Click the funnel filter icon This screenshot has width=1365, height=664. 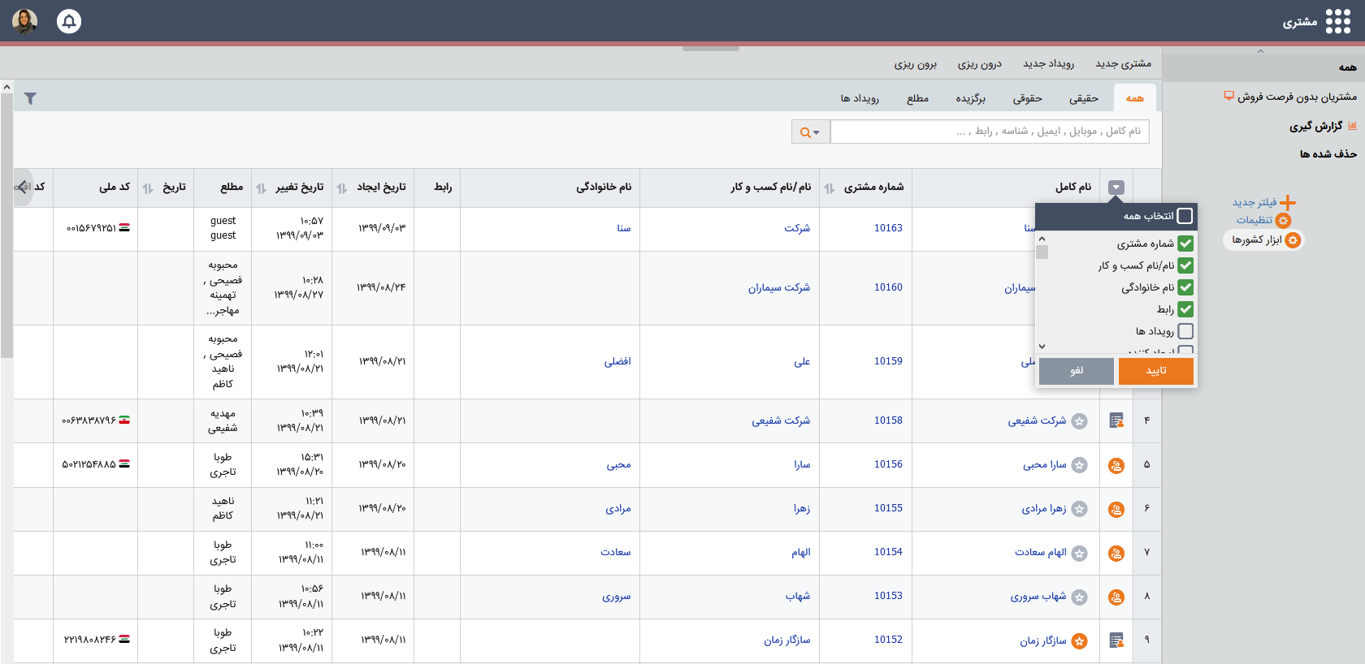pyautogui.click(x=30, y=98)
